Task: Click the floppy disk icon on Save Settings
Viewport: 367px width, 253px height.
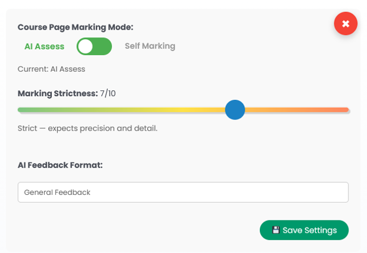Action: click(x=276, y=230)
